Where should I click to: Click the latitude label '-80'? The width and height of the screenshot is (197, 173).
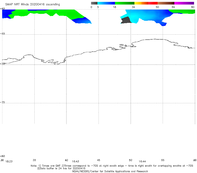click(x=2, y=156)
